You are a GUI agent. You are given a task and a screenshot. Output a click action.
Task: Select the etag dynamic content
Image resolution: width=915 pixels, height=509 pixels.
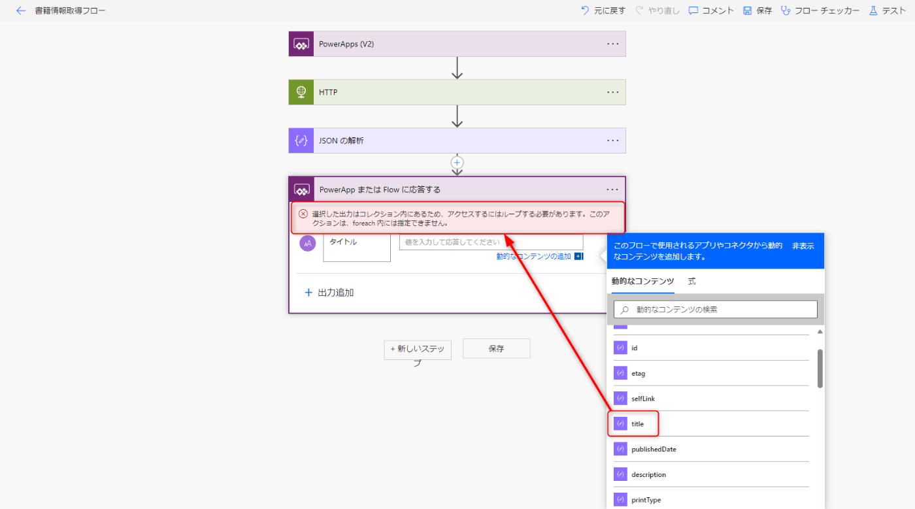point(711,373)
